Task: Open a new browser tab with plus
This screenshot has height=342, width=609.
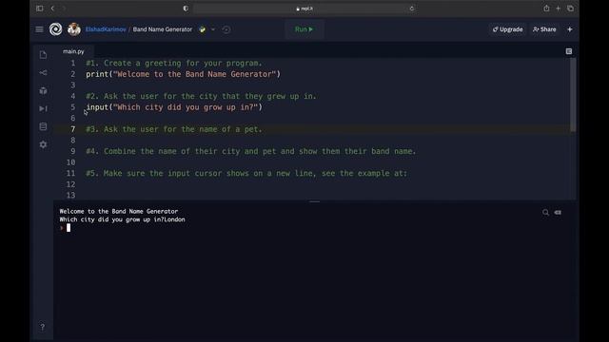Action: [x=559, y=9]
